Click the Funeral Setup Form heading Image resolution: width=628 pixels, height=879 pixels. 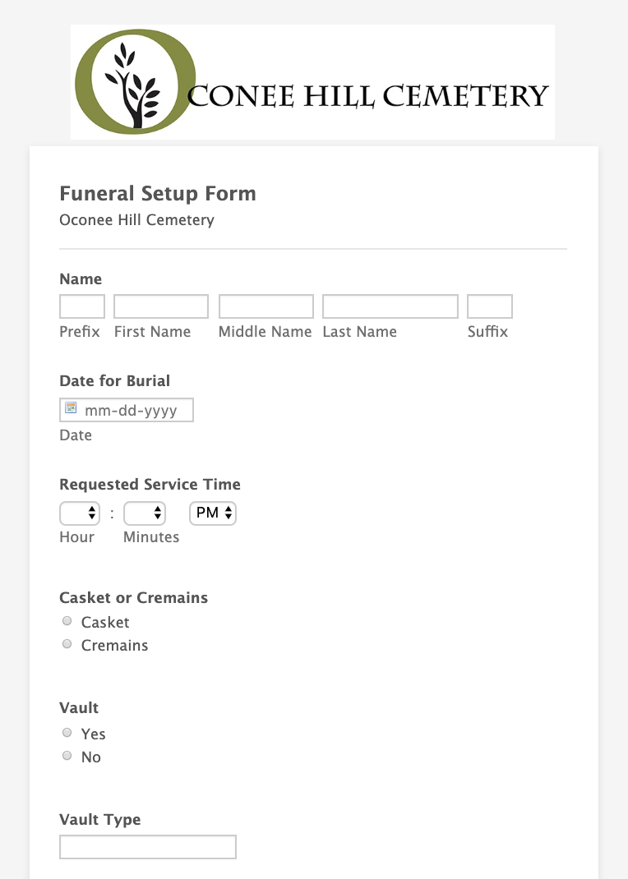(158, 193)
